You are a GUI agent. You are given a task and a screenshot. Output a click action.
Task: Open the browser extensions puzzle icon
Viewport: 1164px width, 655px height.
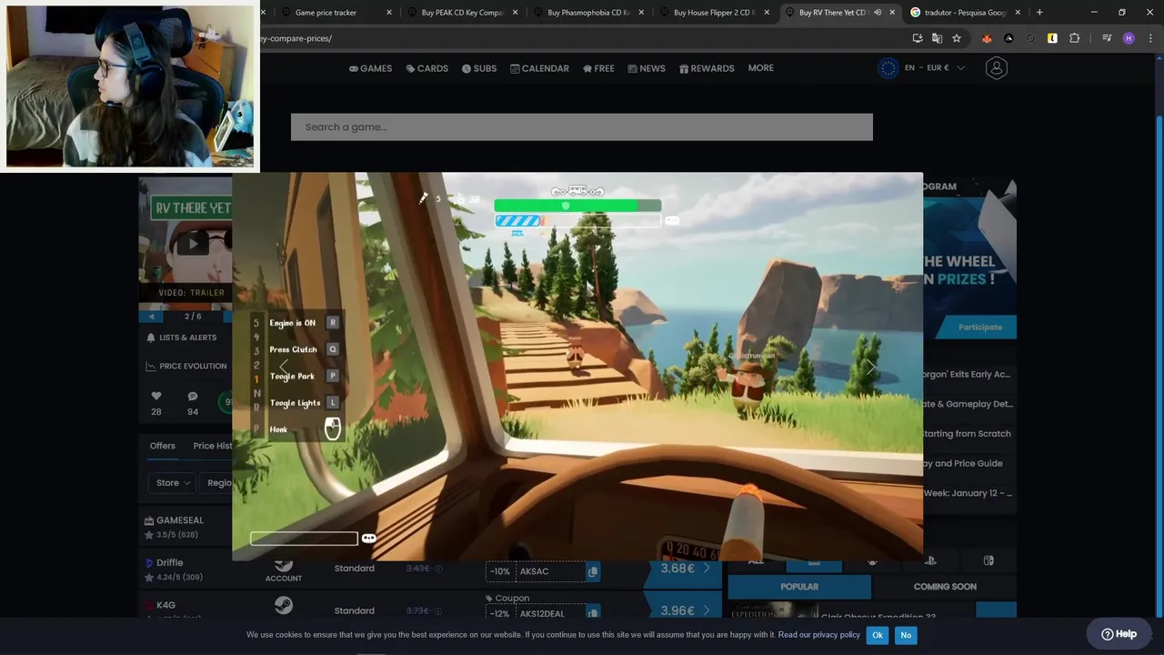pyautogui.click(x=1075, y=38)
